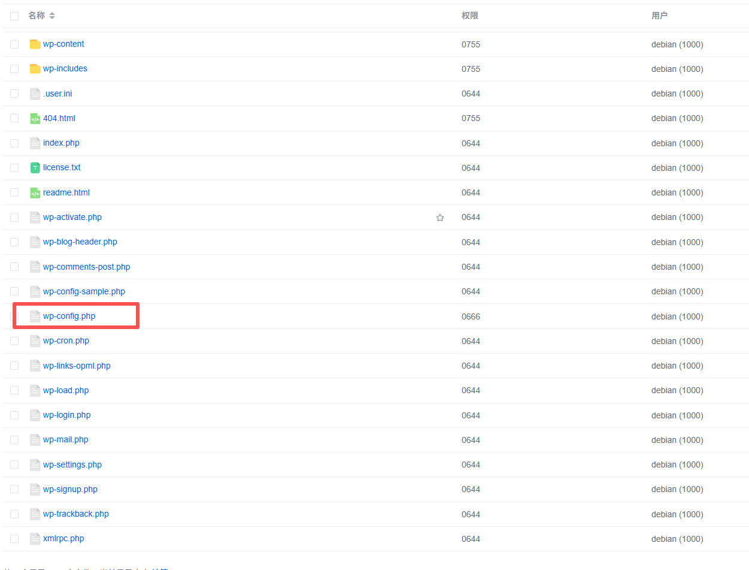Image resolution: width=749 pixels, height=570 pixels.
Task: Open wp-trackback.php file name link
Action: pyautogui.click(x=76, y=514)
